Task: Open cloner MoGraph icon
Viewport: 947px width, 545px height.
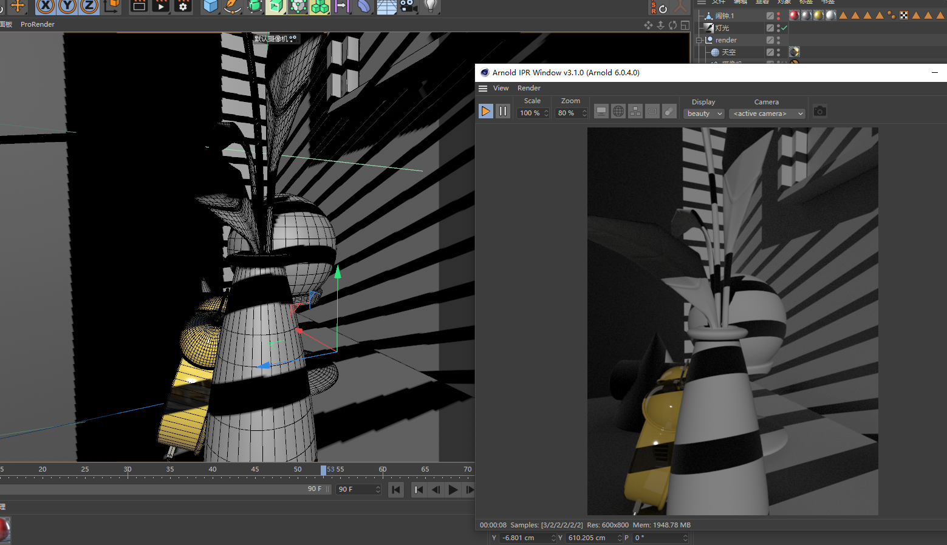Action: (298, 7)
